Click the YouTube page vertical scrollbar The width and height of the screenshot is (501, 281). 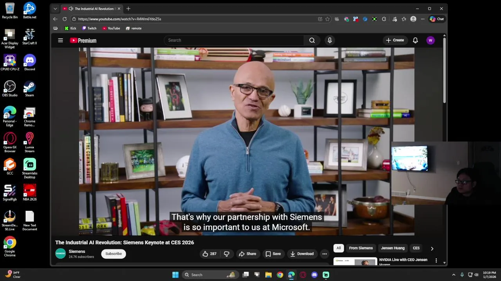(444, 70)
